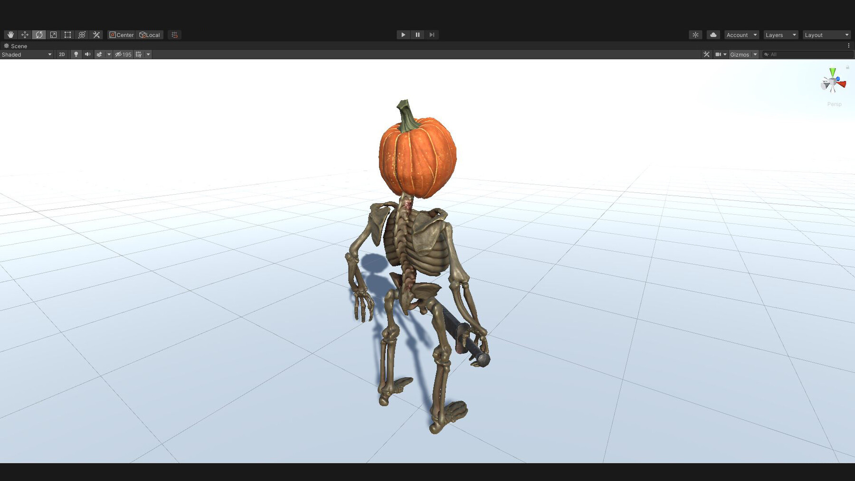
Task: Open Unity Collaborate via the cloud icon
Action: pos(712,35)
